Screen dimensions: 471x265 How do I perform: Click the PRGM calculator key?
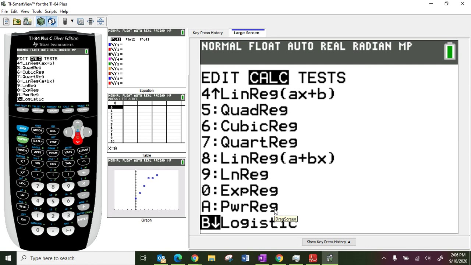(53, 153)
